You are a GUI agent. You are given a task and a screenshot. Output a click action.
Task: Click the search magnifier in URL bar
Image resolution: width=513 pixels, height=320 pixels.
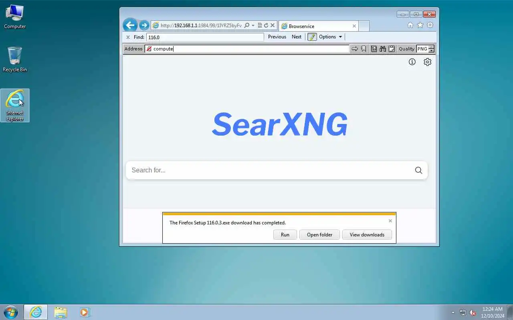click(x=246, y=25)
